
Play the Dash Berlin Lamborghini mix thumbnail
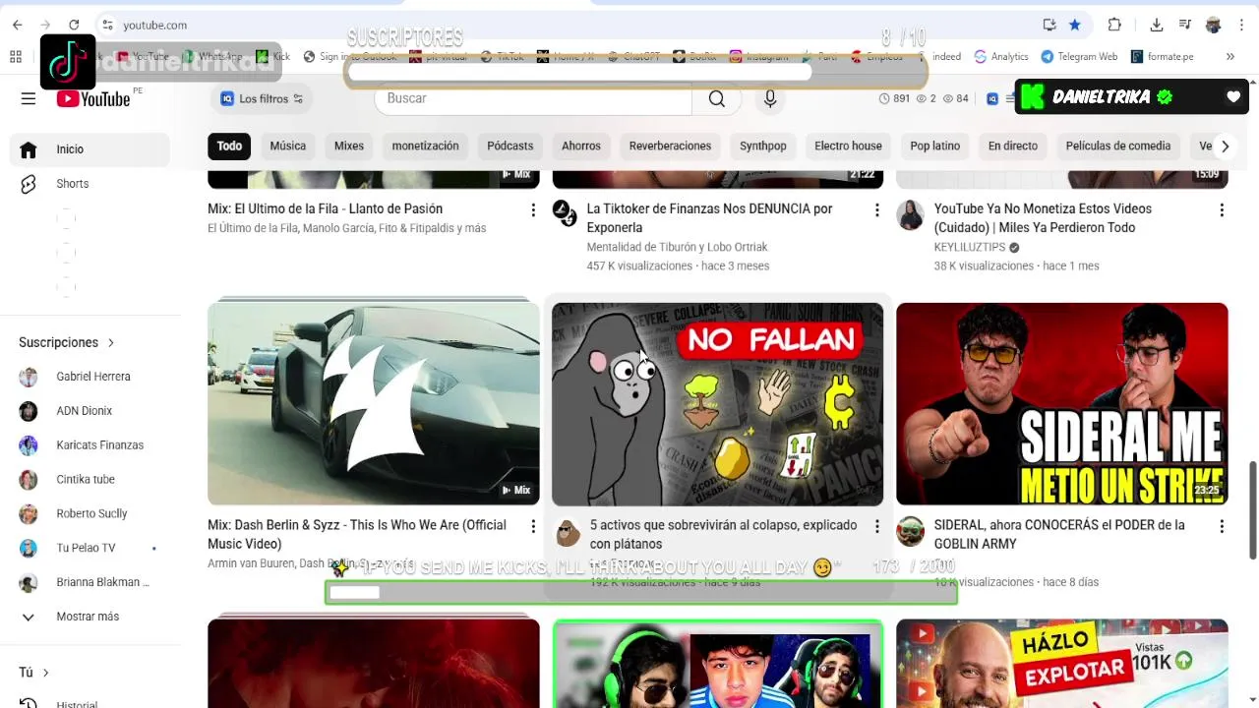point(374,403)
